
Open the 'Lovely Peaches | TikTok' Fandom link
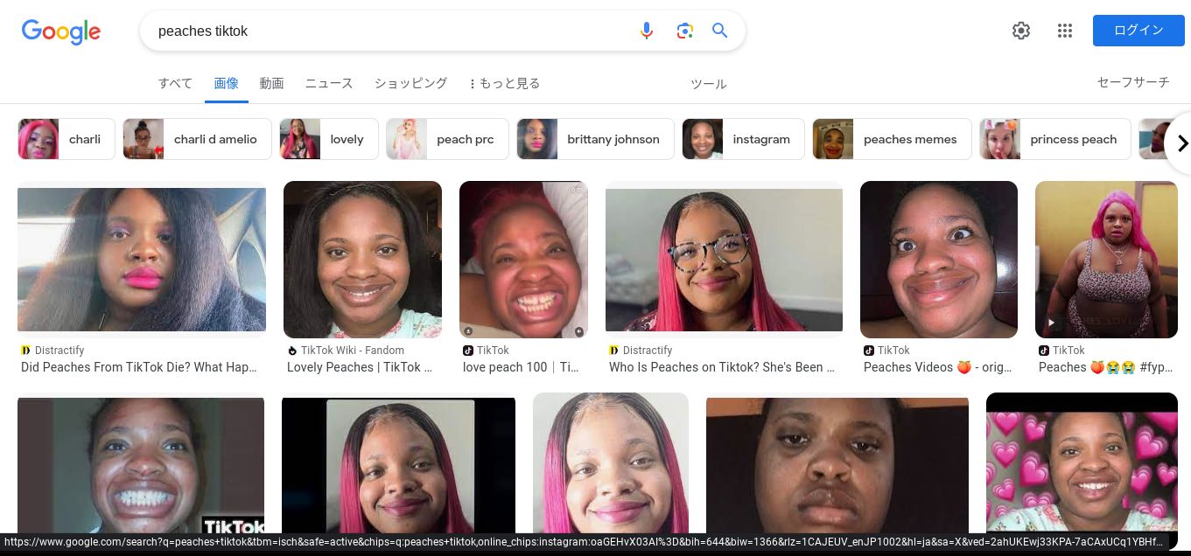(x=360, y=367)
